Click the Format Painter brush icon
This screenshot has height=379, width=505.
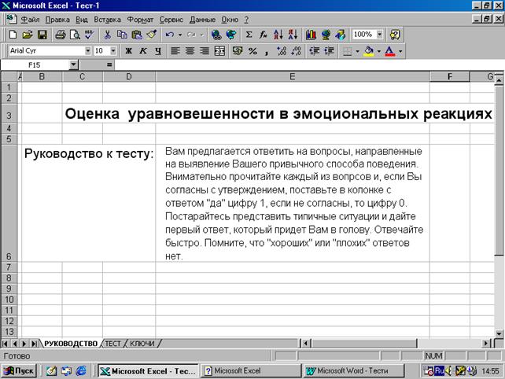coord(151,35)
